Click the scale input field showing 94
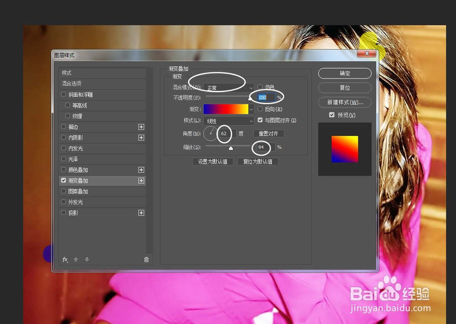 coord(266,147)
